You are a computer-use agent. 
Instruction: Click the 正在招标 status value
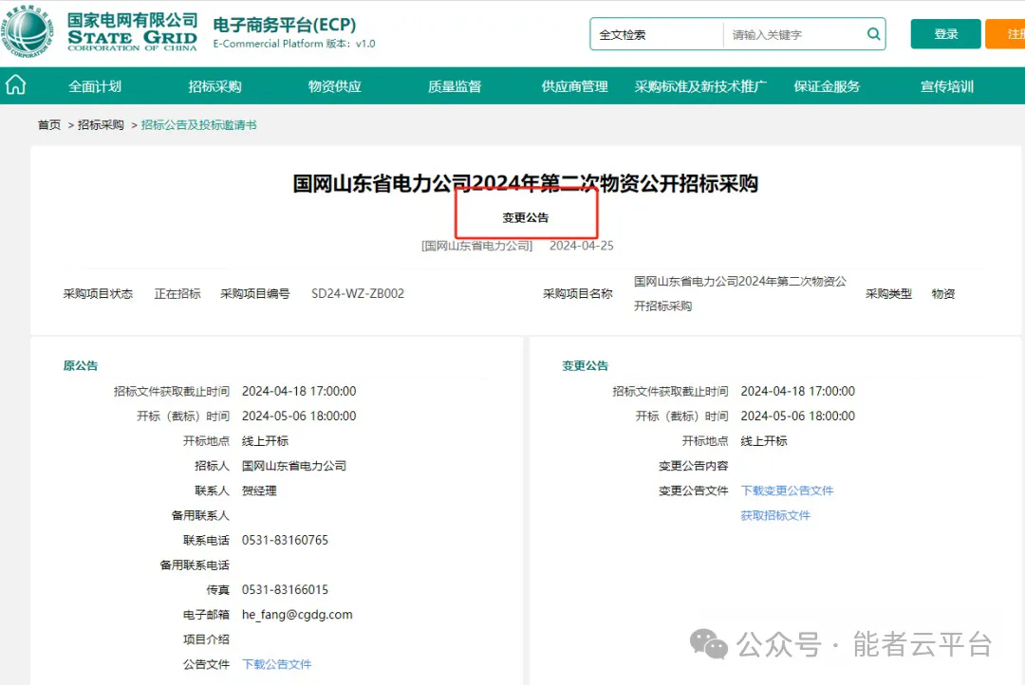(x=177, y=293)
